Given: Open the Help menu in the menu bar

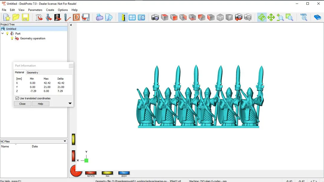Looking at the screenshot, I should click(x=75, y=10).
